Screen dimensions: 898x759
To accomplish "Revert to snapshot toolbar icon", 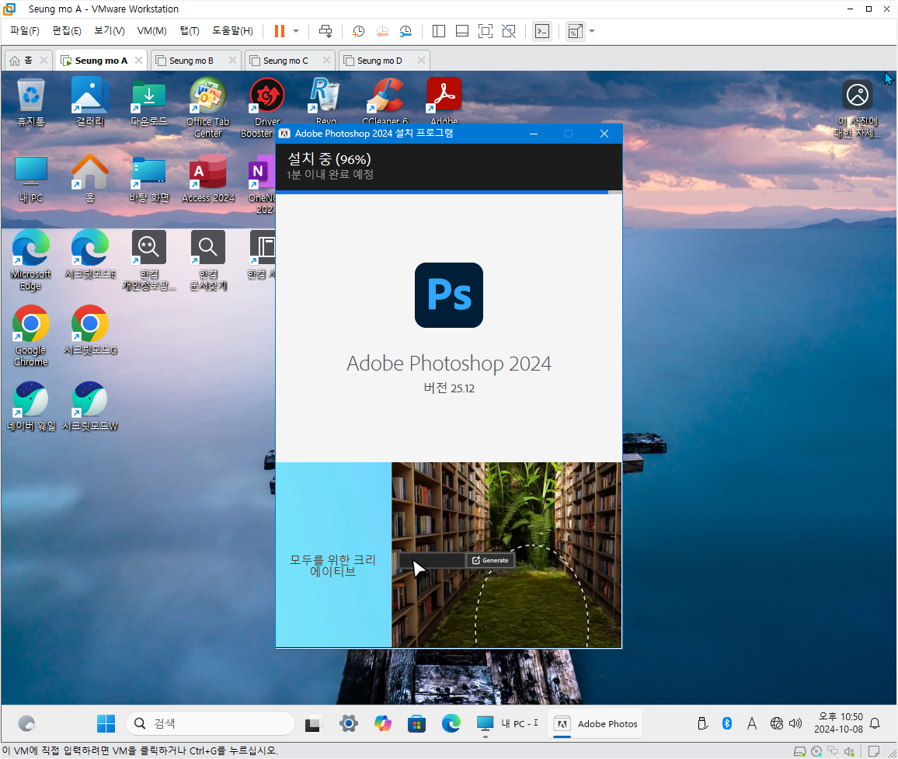I will coord(382,31).
